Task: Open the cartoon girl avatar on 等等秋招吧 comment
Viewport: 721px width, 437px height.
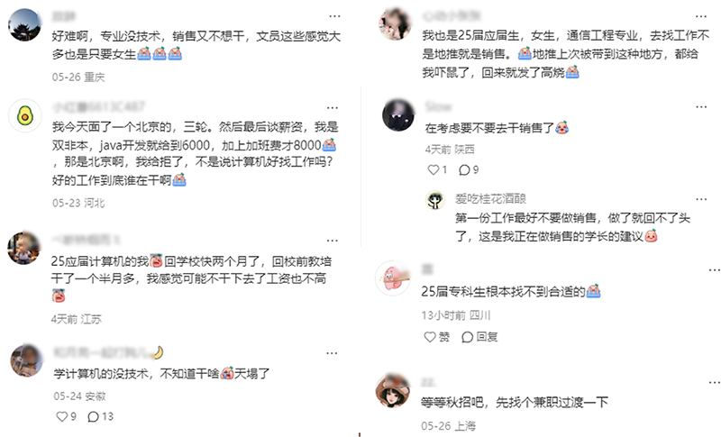Action: [x=392, y=391]
